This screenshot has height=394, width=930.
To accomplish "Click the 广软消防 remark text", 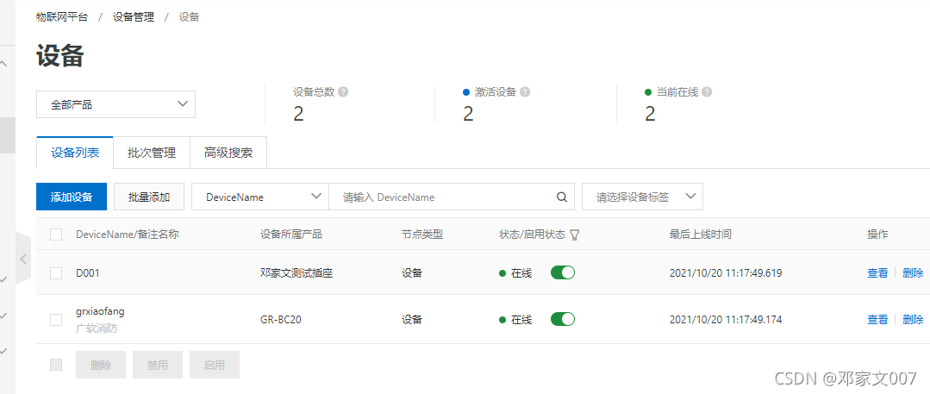I will pyautogui.click(x=96, y=328).
